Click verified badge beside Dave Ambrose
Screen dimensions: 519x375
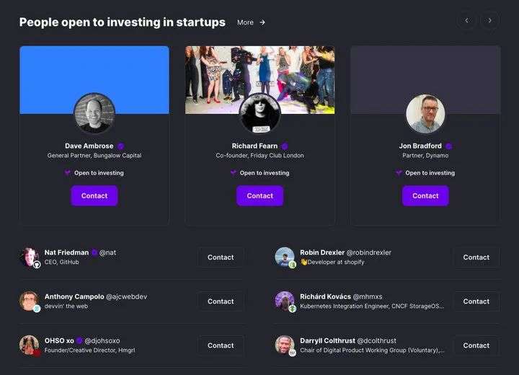[120, 146]
